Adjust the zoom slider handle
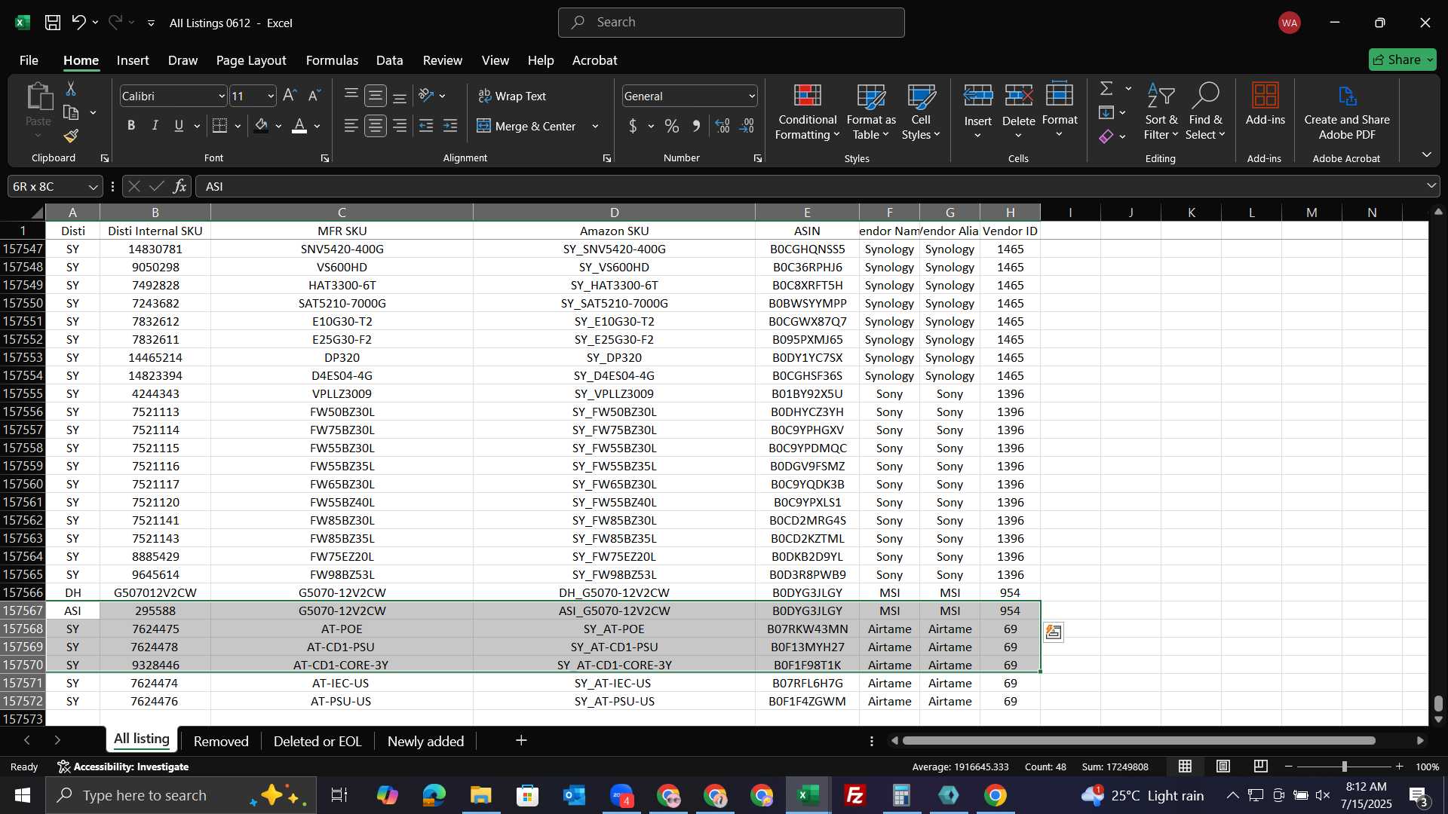The height and width of the screenshot is (814, 1448). click(x=1344, y=767)
